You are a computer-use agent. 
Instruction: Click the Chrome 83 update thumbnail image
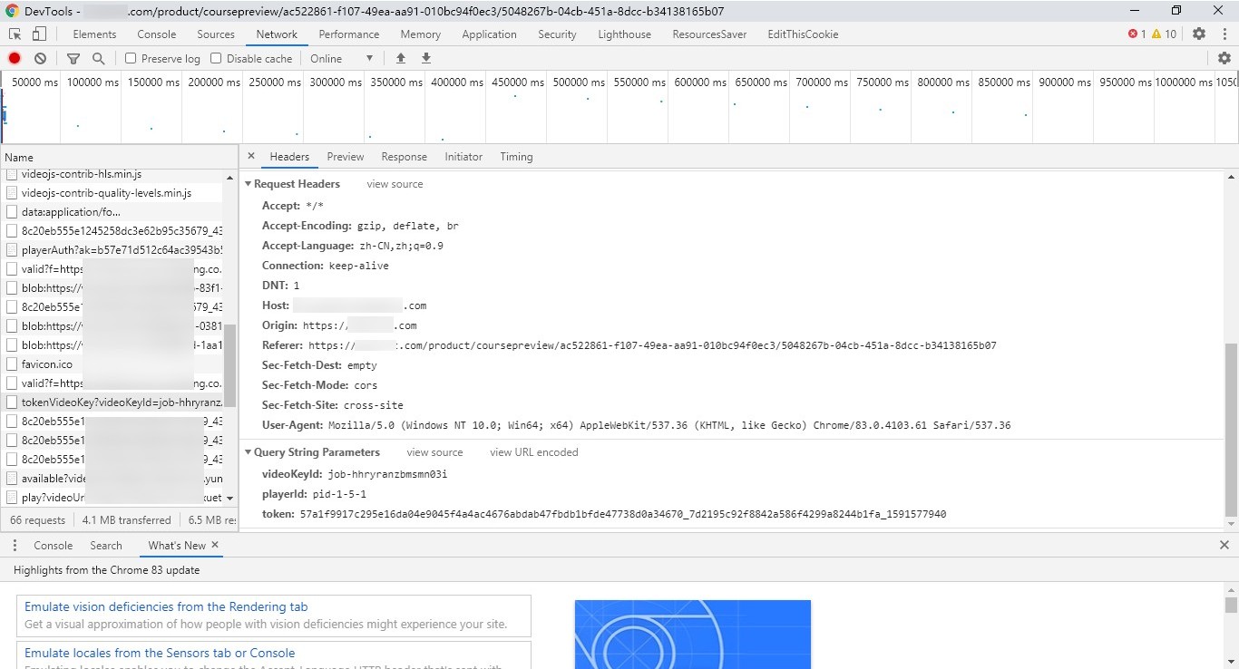point(693,635)
